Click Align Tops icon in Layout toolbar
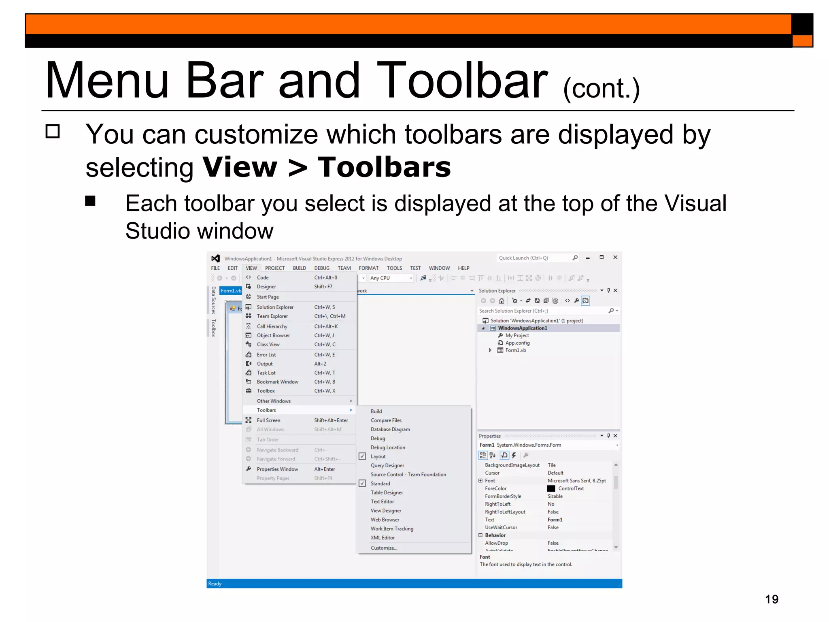The width and height of the screenshot is (829, 622). (481, 278)
